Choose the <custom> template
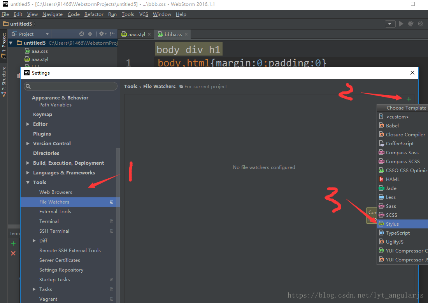 402,117
